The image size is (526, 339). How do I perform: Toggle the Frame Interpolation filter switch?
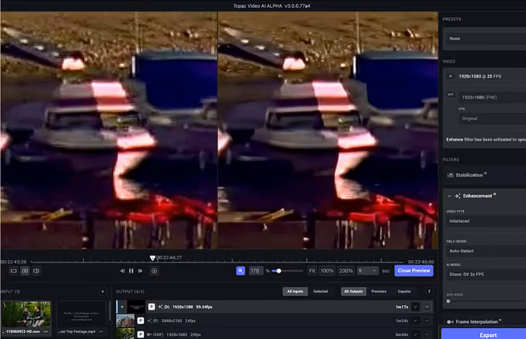[x=450, y=322]
